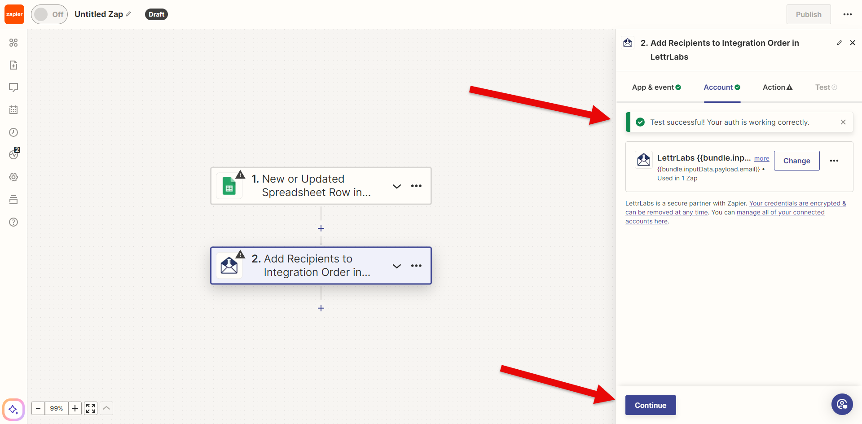Open the comments sidebar icon
862x424 pixels.
click(x=13, y=87)
